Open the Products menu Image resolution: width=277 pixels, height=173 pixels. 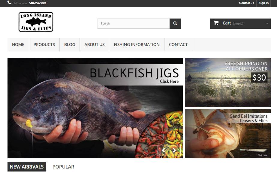point(44,45)
